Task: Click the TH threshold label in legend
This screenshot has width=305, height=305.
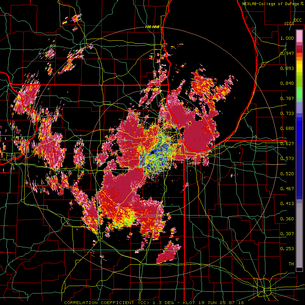Action: click(291, 264)
